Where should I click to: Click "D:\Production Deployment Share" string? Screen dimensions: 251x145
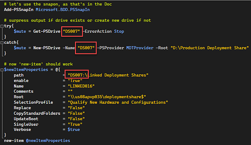click(x=210, y=48)
